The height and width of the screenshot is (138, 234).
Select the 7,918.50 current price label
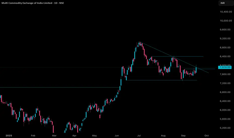point(225,67)
